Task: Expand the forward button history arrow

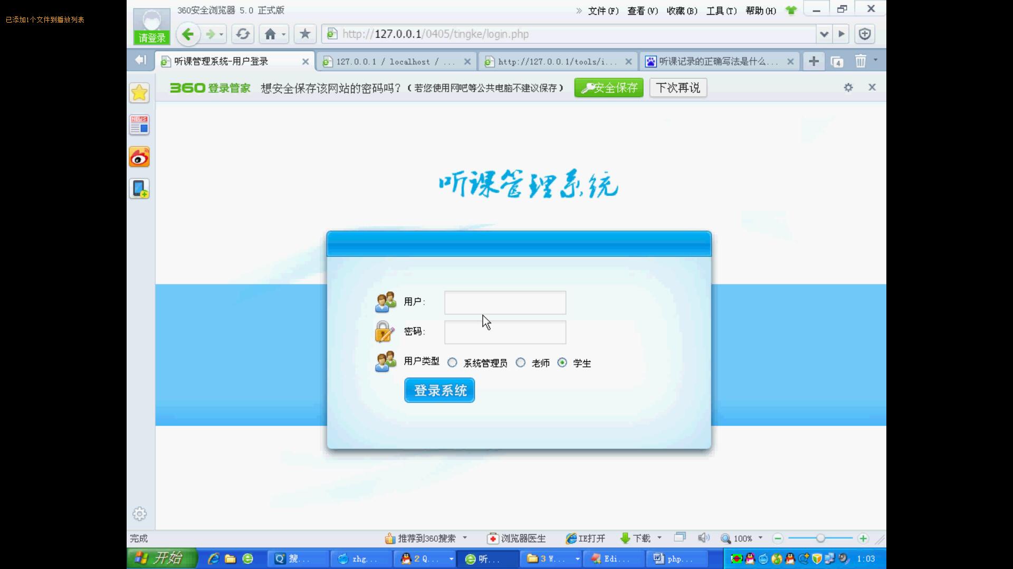Action: pos(221,35)
